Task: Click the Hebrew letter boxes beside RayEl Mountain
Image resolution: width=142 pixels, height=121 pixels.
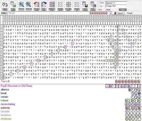Action: click(x=123, y=86)
